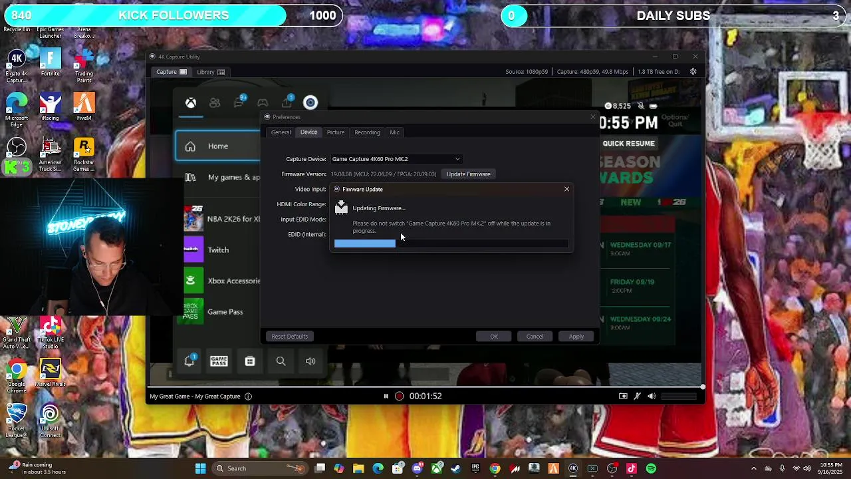This screenshot has height=479, width=851.
Task: Click the Xbox audio speaker icon
Action: click(x=310, y=361)
